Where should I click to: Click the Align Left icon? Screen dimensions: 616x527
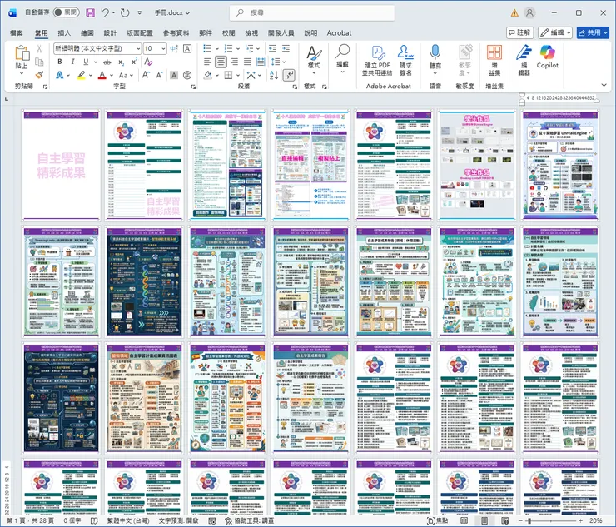[207, 62]
